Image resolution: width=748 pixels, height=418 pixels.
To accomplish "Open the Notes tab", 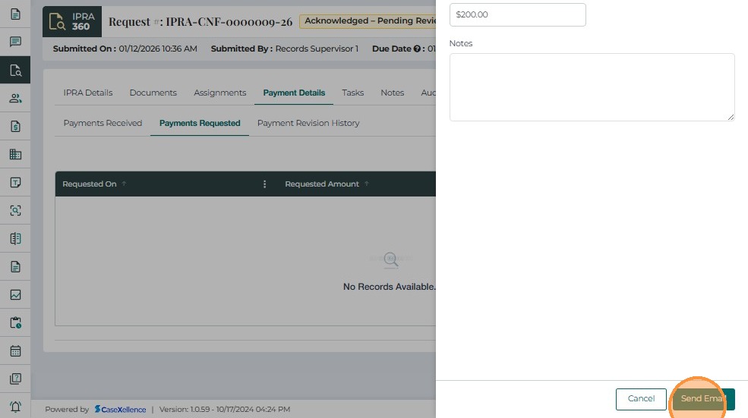I will tap(392, 93).
